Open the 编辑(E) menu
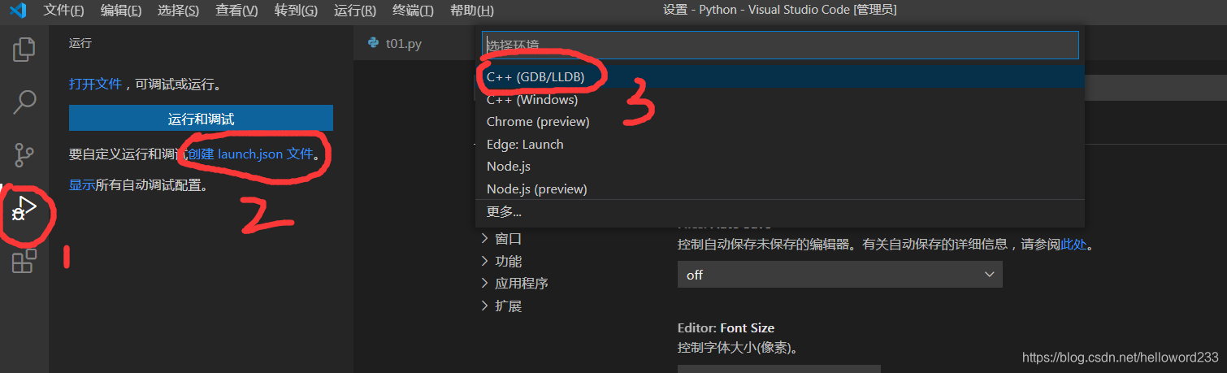The width and height of the screenshot is (1227, 373). click(x=121, y=11)
